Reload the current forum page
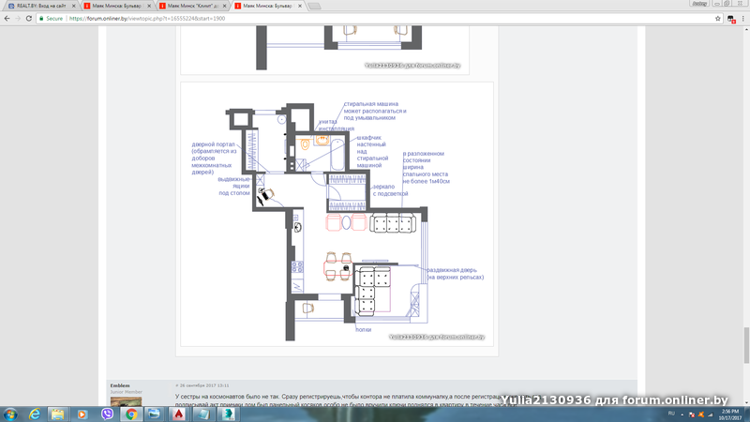 (x=29, y=19)
